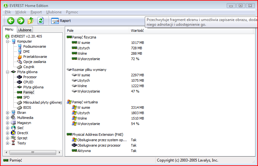Expand the Testy tree branch
Screen dimensions: 258x166
pyautogui.click(x=7, y=143)
